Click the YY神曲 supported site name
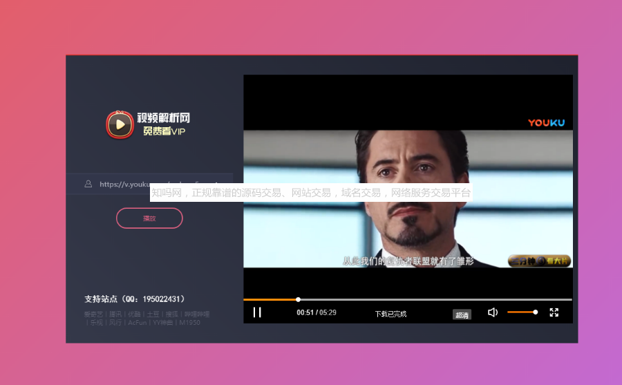622x385 pixels. click(x=162, y=323)
